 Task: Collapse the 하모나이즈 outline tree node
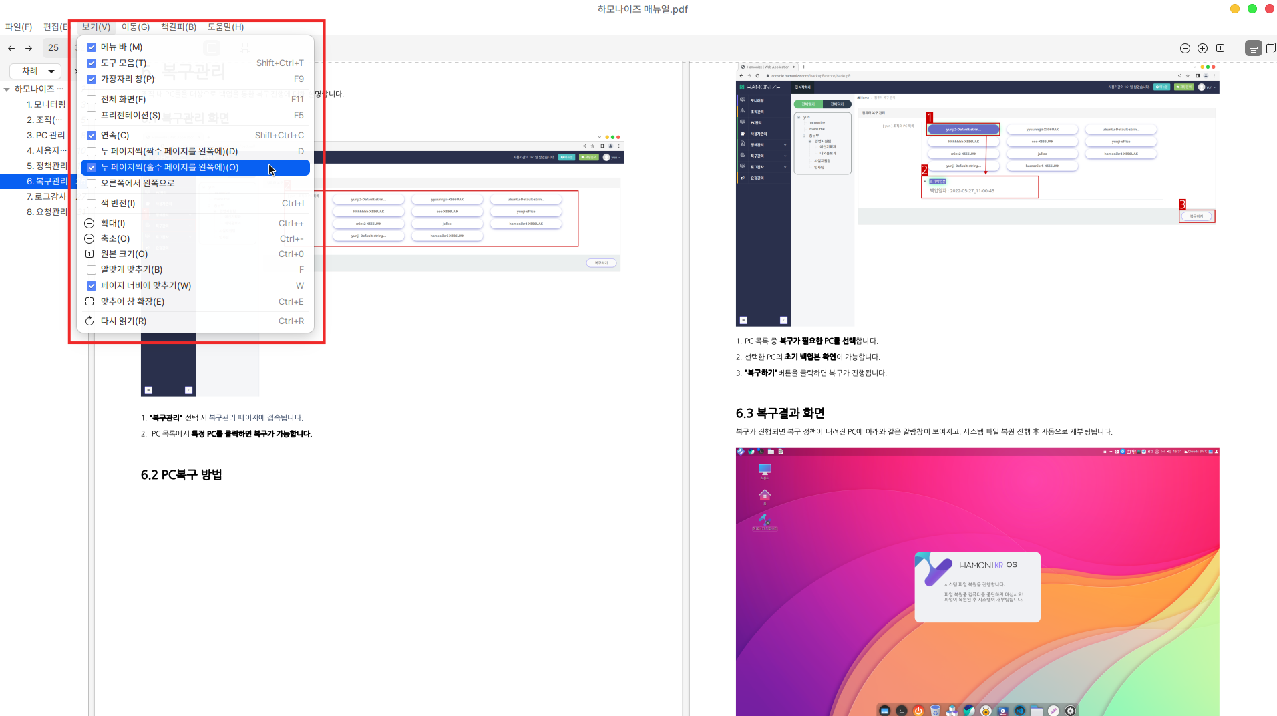pyautogui.click(x=7, y=89)
